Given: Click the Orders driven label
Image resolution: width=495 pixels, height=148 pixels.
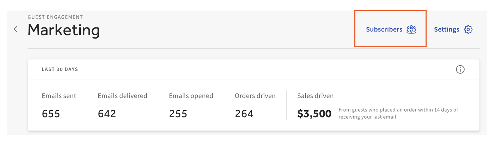Looking at the screenshot, I should click(x=255, y=96).
